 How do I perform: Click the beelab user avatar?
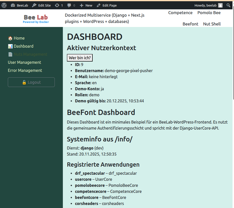point(220,5)
